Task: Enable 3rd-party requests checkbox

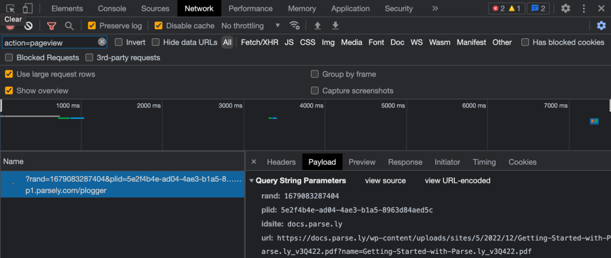Action: point(89,57)
